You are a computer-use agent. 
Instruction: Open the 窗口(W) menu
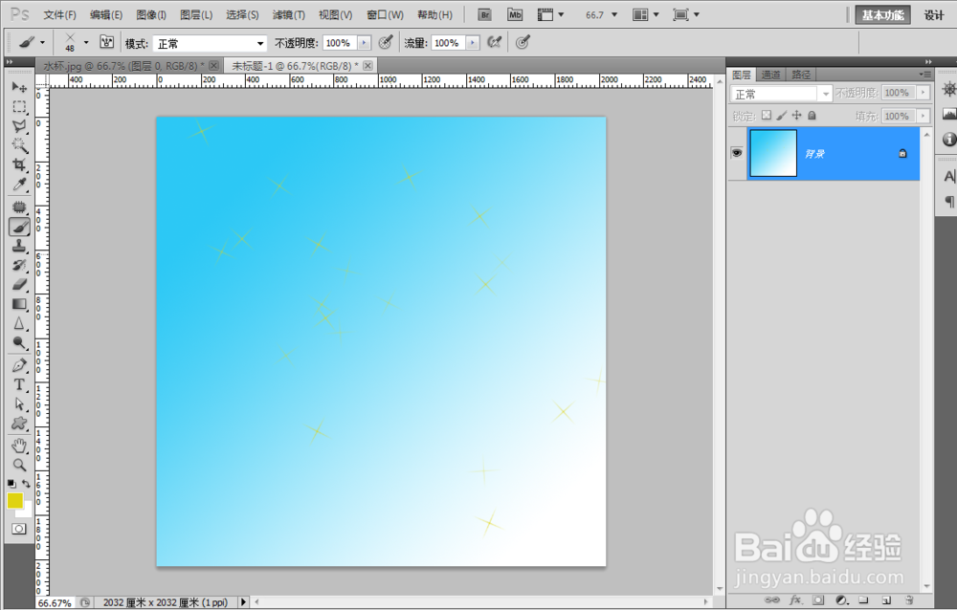point(385,14)
